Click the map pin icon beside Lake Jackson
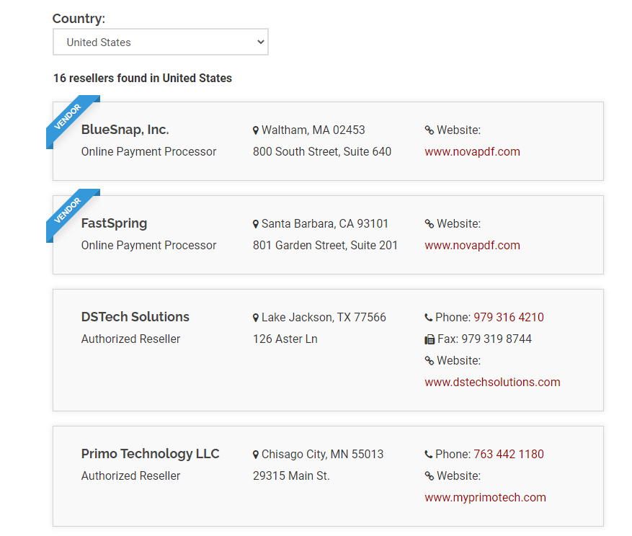Image resolution: width=632 pixels, height=536 pixels. click(x=256, y=318)
